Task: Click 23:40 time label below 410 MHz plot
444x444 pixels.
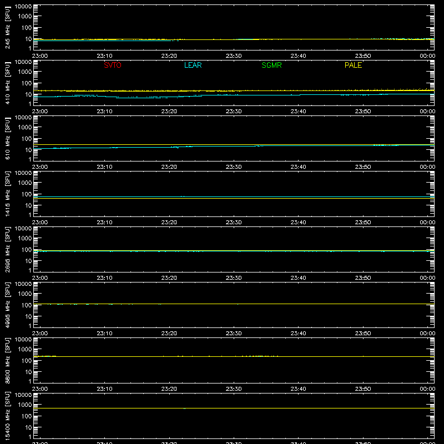Action: tap(298, 112)
